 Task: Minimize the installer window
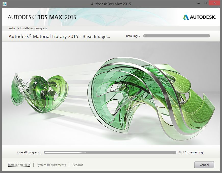click(x=199, y=3)
